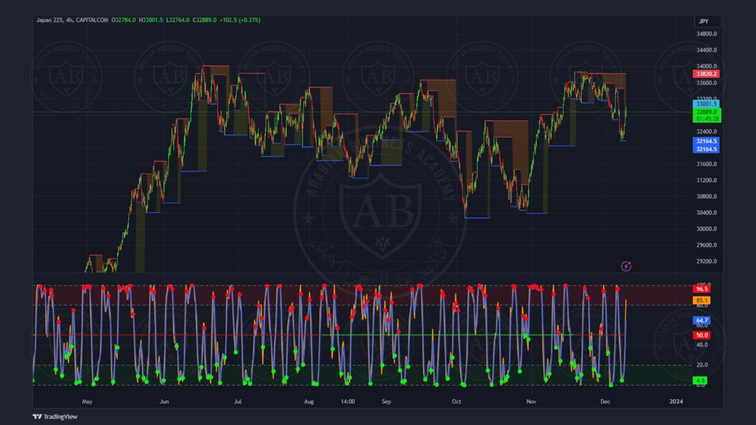Click the purple lightning bolt icon on chart
Screen dimensions: 756x425
tap(626, 266)
